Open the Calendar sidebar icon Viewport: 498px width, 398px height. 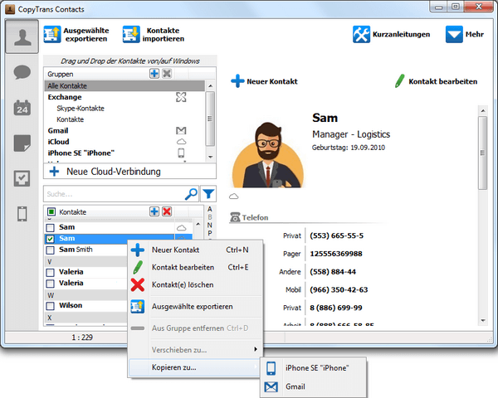(22, 108)
